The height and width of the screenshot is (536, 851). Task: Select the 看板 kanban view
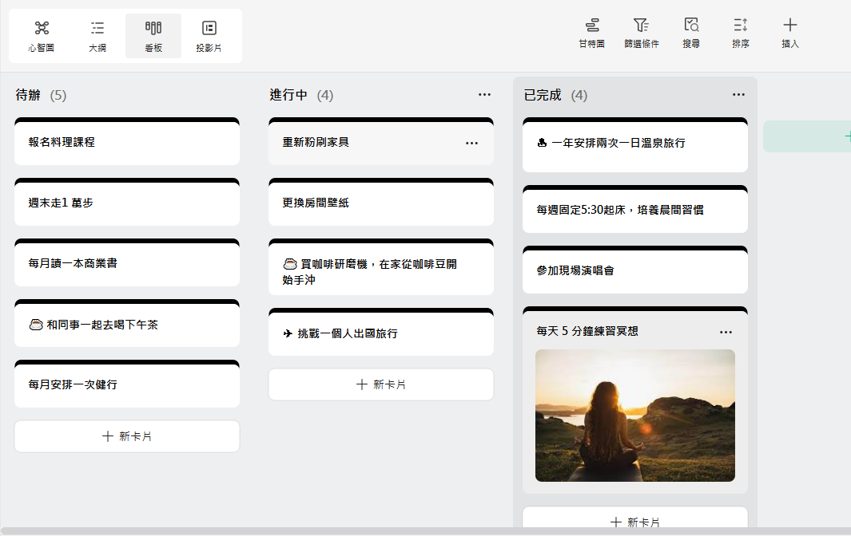click(x=153, y=36)
